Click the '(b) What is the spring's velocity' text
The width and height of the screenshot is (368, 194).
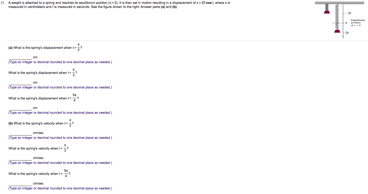click(x=41, y=123)
